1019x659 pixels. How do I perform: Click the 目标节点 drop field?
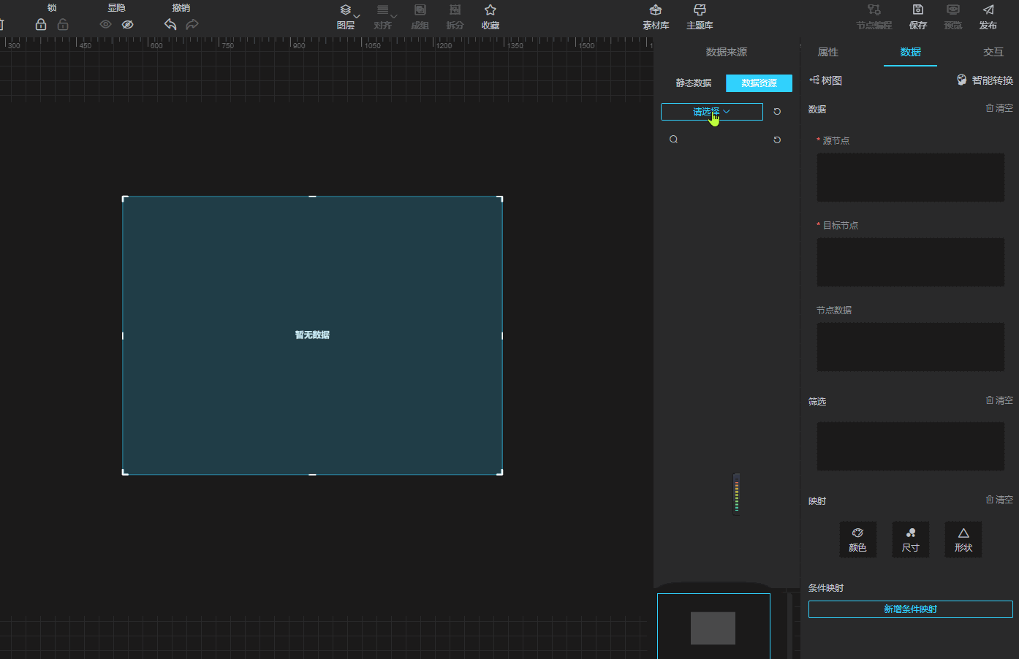pos(911,262)
